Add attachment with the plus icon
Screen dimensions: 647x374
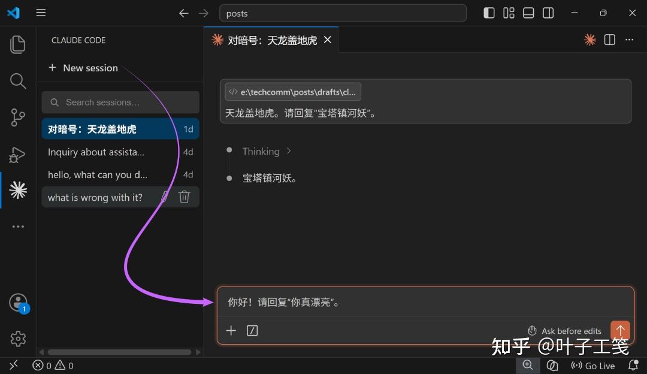pos(231,330)
